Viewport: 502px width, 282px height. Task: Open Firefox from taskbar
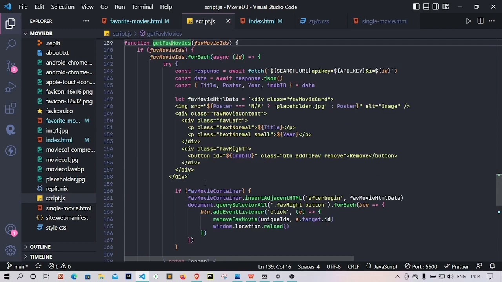[183, 277]
